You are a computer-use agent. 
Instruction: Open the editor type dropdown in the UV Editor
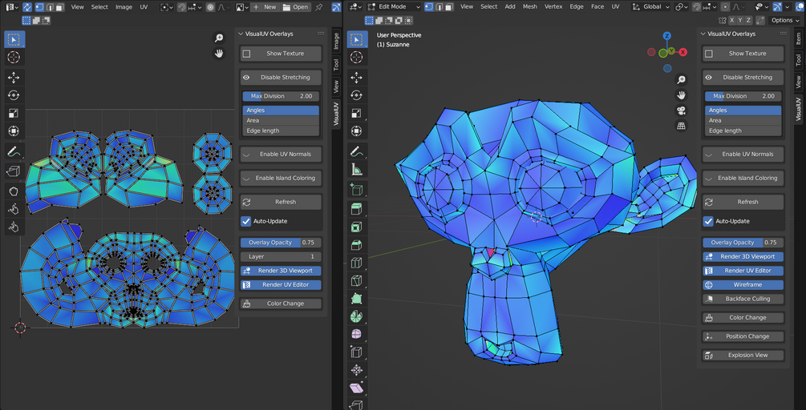pyautogui.click(x=10, y=6)
